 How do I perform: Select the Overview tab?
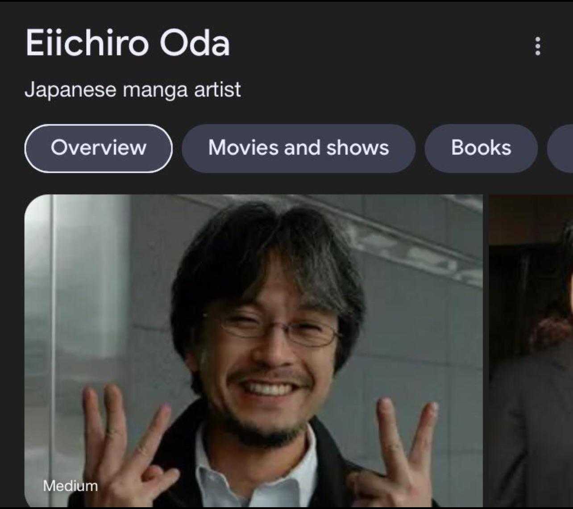pyautogui.click(x=98, y=148)
